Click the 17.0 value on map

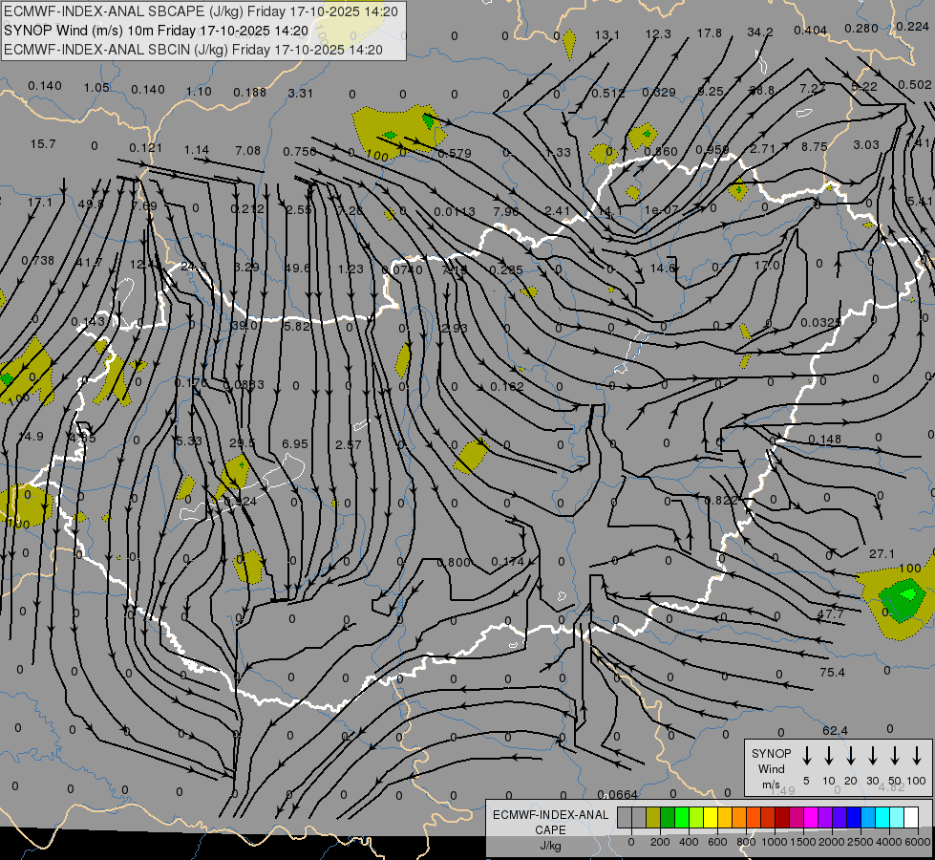tap(768, 265)
